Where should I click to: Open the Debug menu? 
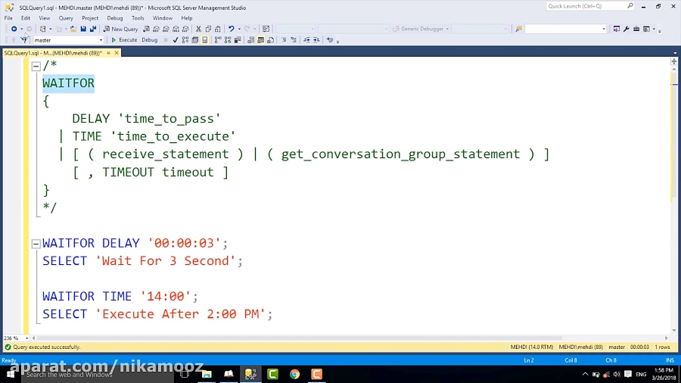[x=115, y=18]
